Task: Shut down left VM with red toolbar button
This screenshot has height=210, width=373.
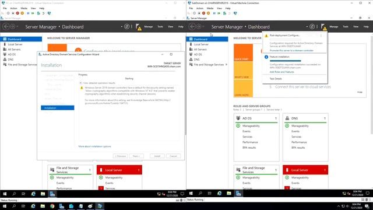Action: coord(17,13)
